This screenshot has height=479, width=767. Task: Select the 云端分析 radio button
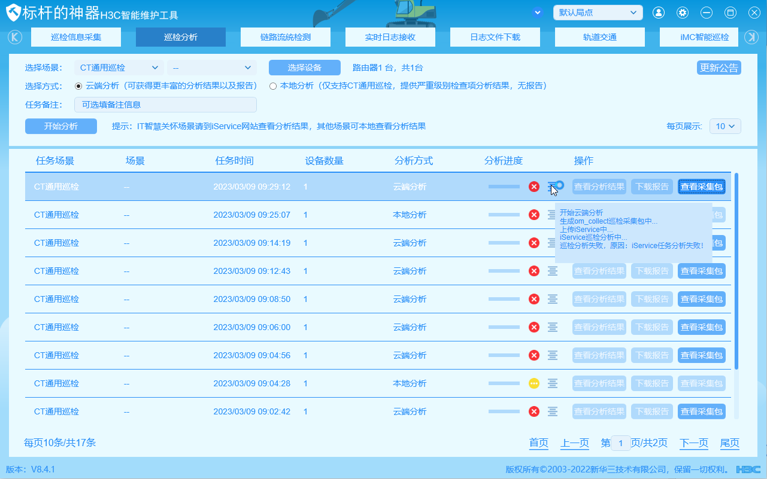(x=78, y=86)
